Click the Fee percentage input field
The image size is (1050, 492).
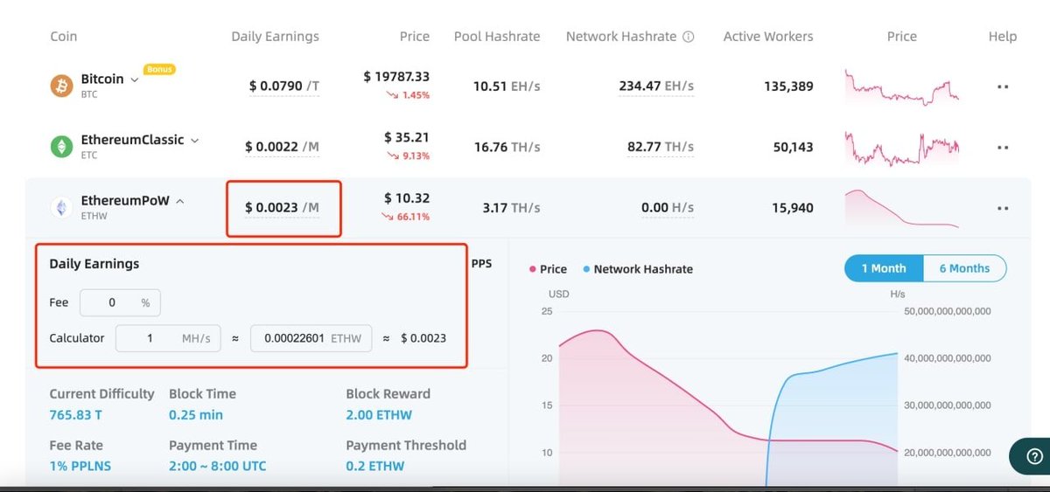pyautogui.click(x=120, y=302)
